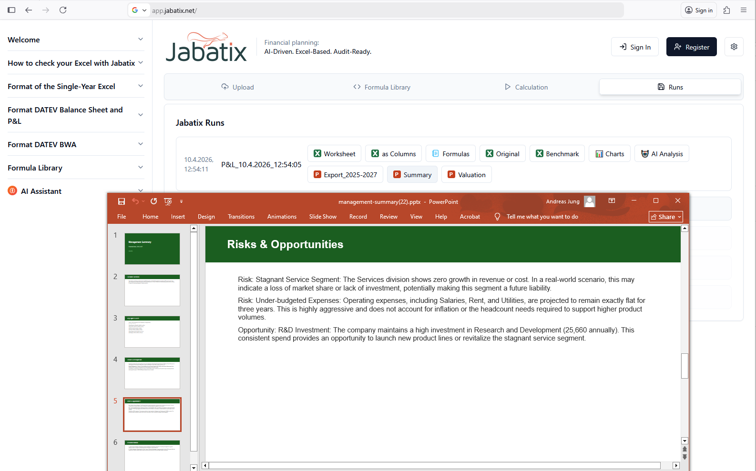Image resolution: width=756 pixels, height=471 pixels.
Task: Open Jabatix settings gear
Action: pyautogui.click(x=734, y=47)
